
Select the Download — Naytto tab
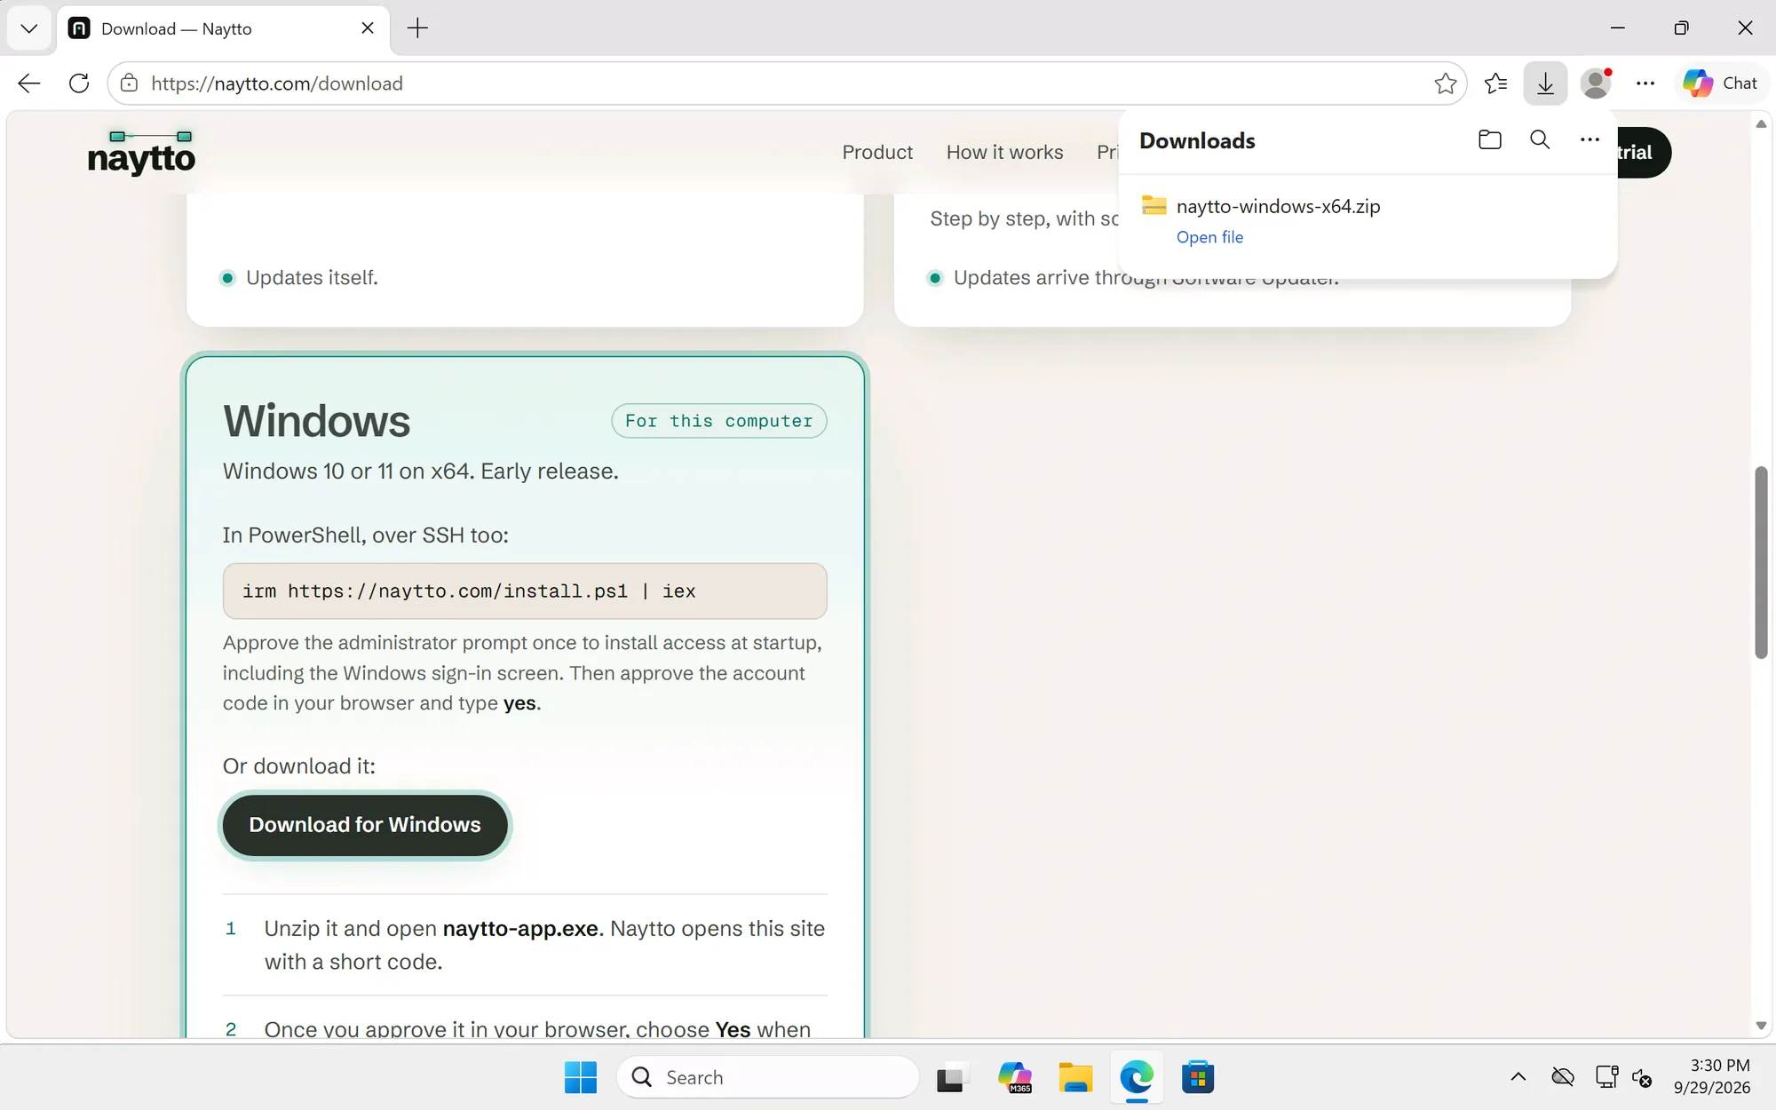click(223, 29)
